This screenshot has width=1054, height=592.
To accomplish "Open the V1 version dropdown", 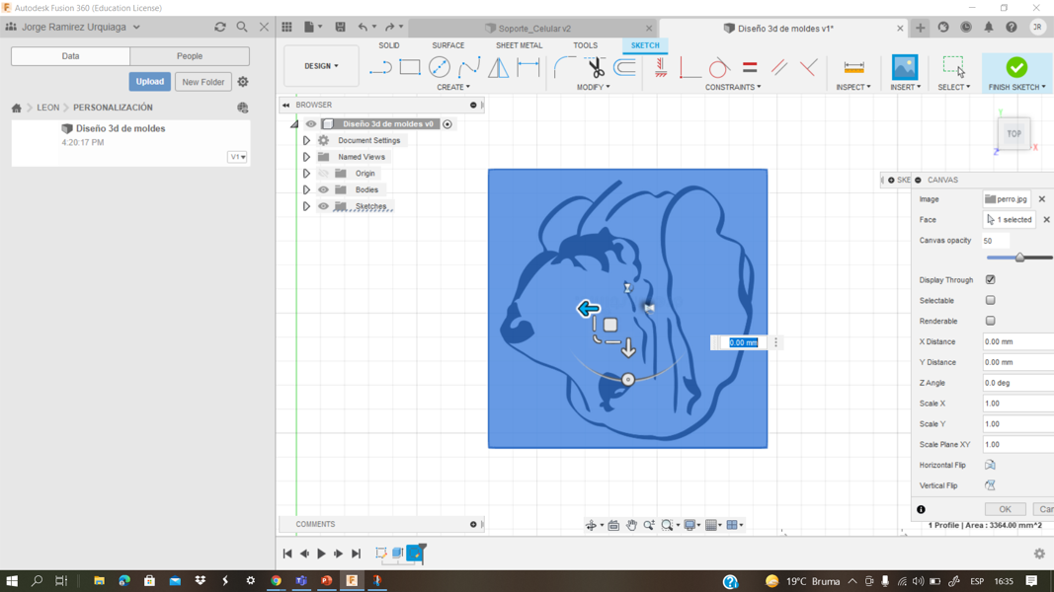I will 237,157.
